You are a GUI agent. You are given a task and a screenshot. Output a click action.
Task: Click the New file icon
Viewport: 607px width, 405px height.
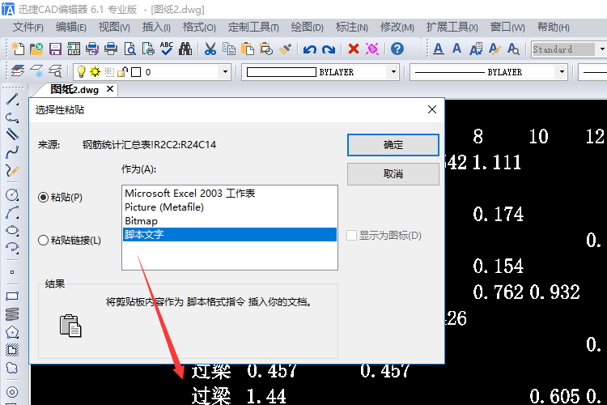18,49
